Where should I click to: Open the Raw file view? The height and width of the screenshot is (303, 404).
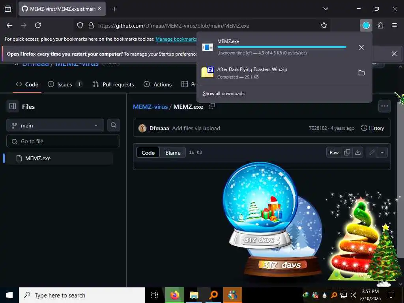point(334,153)
